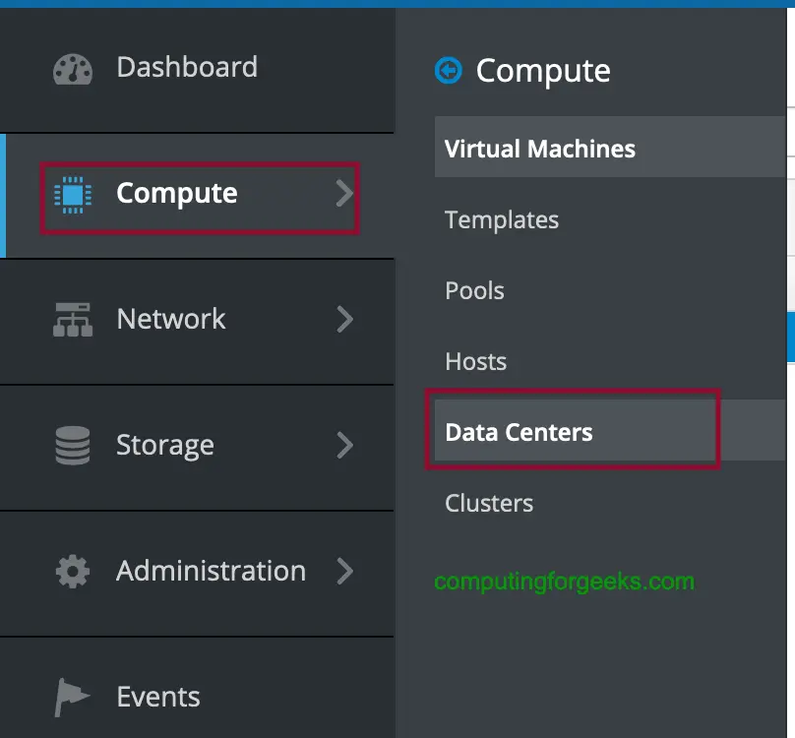The image size is (795, 738).
Task: Expand the Storage menu chevron
Action: (344, 445)
